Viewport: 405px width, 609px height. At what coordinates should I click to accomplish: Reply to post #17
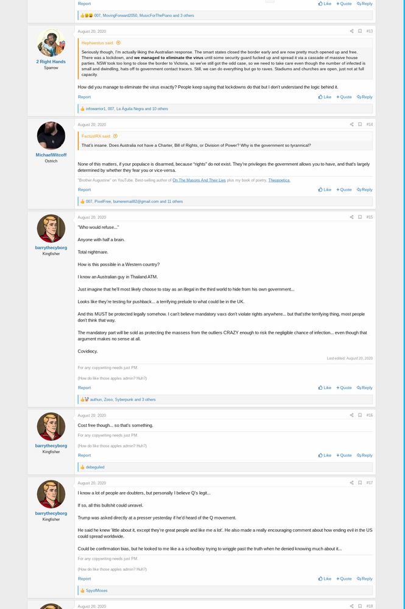tap(364, 579)
